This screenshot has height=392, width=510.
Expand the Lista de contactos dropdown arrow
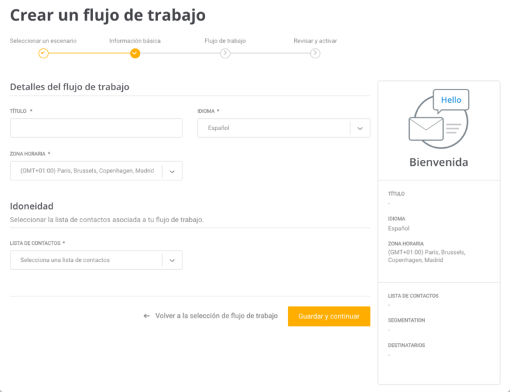172,260
